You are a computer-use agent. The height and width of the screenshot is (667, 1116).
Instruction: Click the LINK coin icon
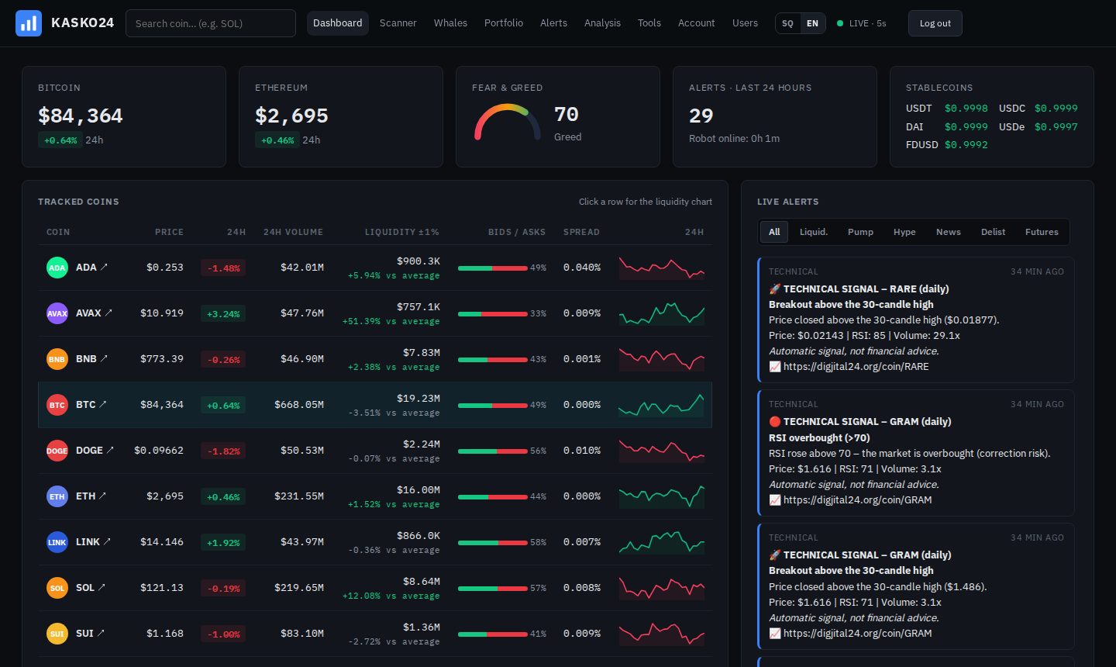(57, 542)
